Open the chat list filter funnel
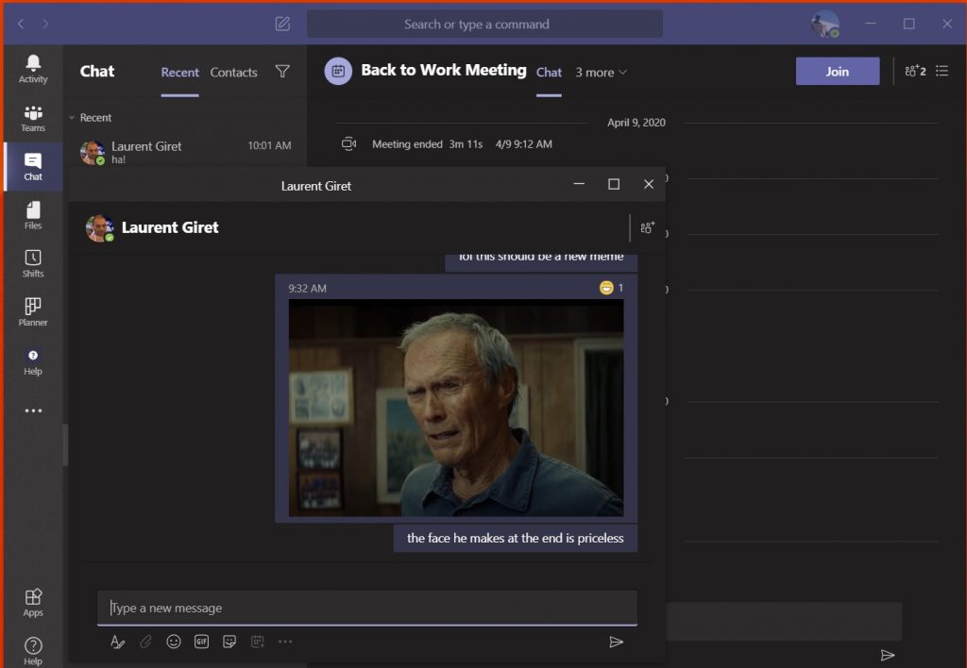Screen dimensions: 967x668 click(x=282, y=72)
